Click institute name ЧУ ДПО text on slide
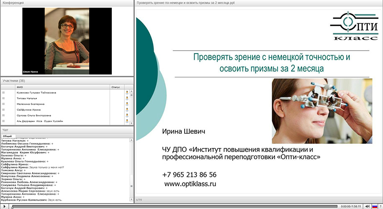 241,153
